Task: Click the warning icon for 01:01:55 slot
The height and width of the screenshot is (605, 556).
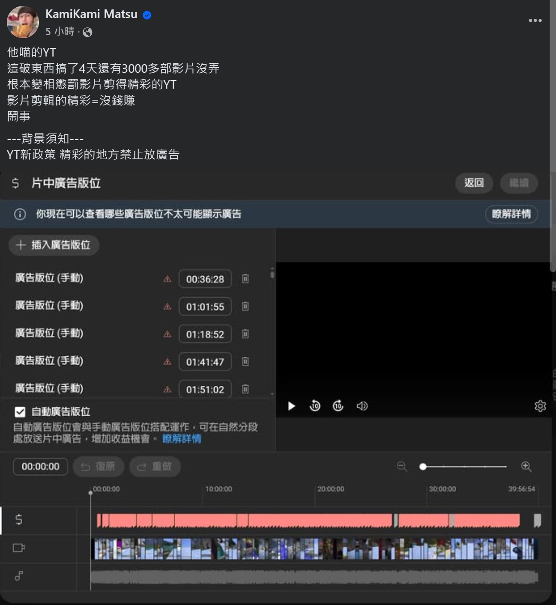Action: [167, 307]
